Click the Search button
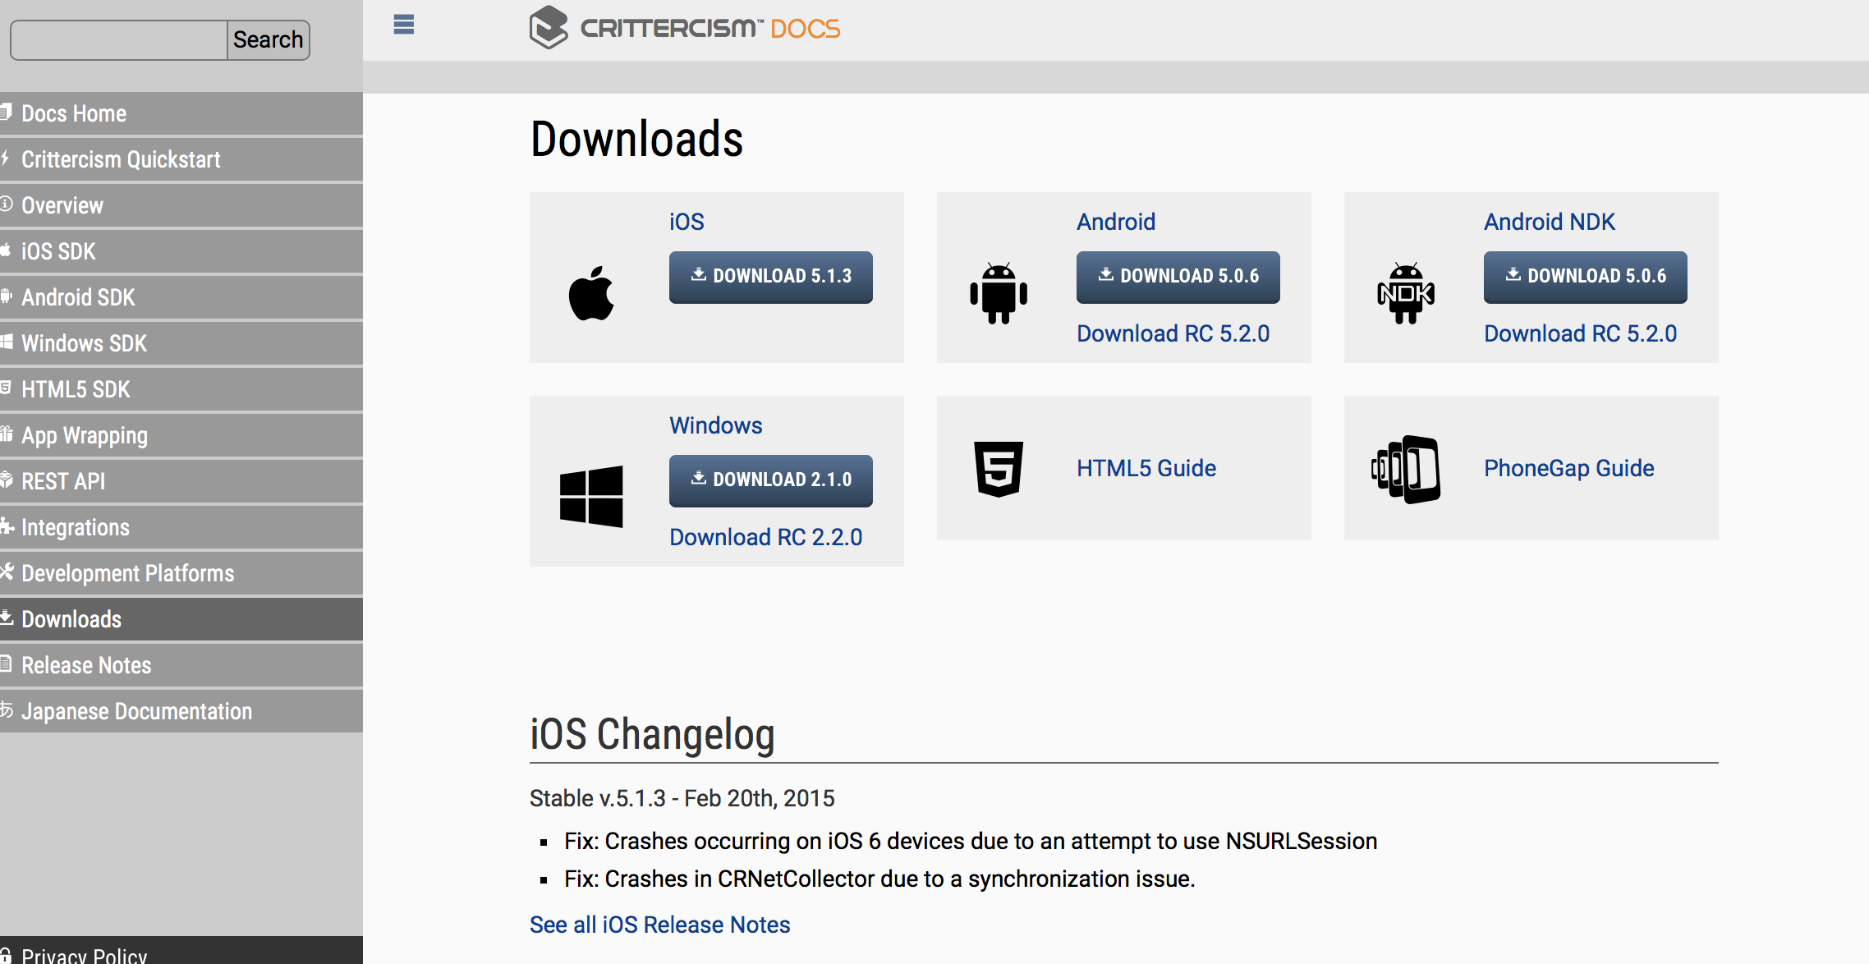Screen dimensions: 1869x964 click(x=268, y=40)
